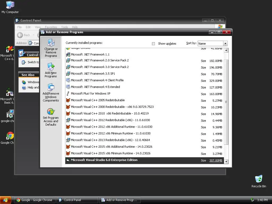
Task: Select Microsoft Visual Studio 6.0 Enterprise Edition row
Action: pos(145,160)
